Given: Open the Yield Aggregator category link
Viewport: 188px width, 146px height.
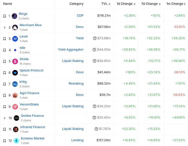Looking at the screenshot, I should click(x=71, y=50).
